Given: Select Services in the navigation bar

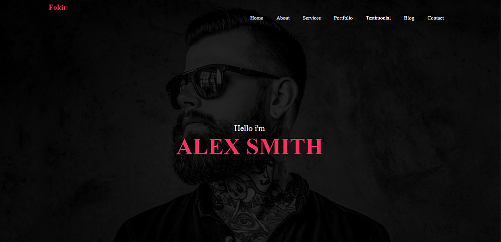Looking at the screenshot, I should 312,18.
